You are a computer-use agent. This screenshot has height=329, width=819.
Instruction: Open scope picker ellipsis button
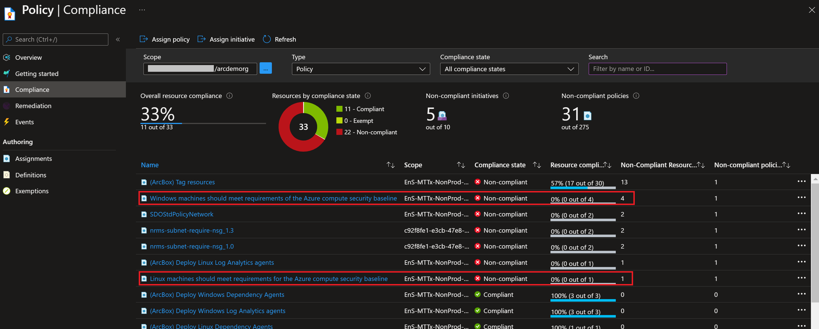265,68
